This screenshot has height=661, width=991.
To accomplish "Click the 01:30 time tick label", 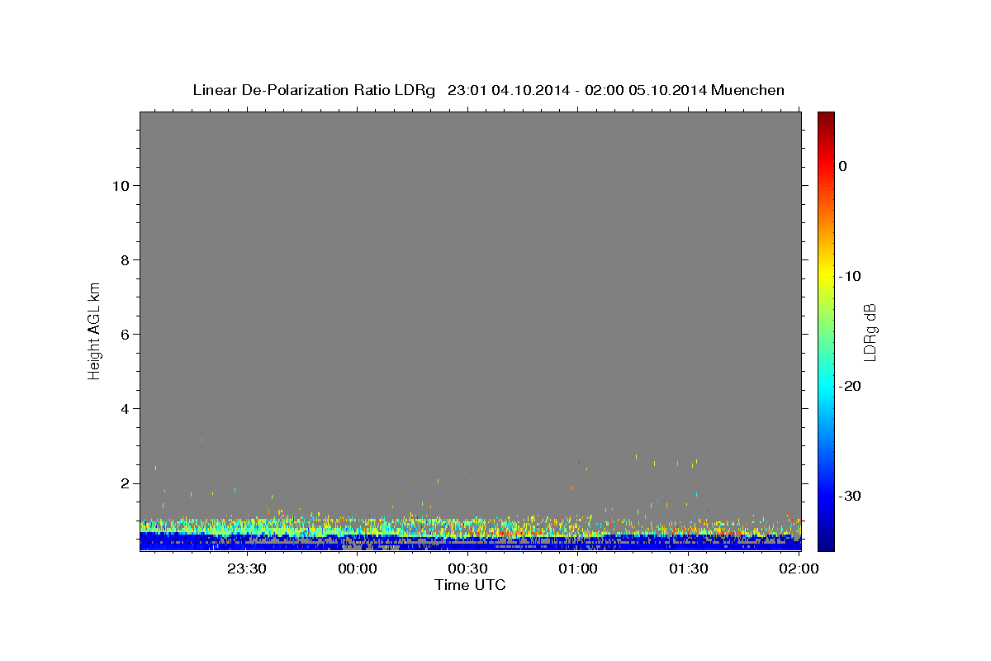I will click(x=688, y=569).
